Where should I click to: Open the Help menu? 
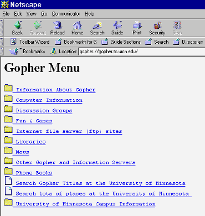point(90,14)
